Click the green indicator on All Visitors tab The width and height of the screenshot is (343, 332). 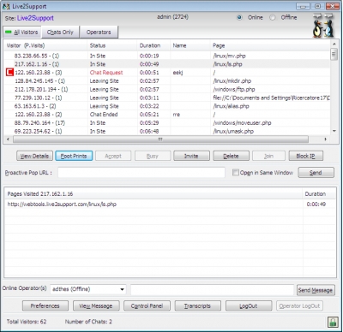pyautogui.click(x=8, y=32)
